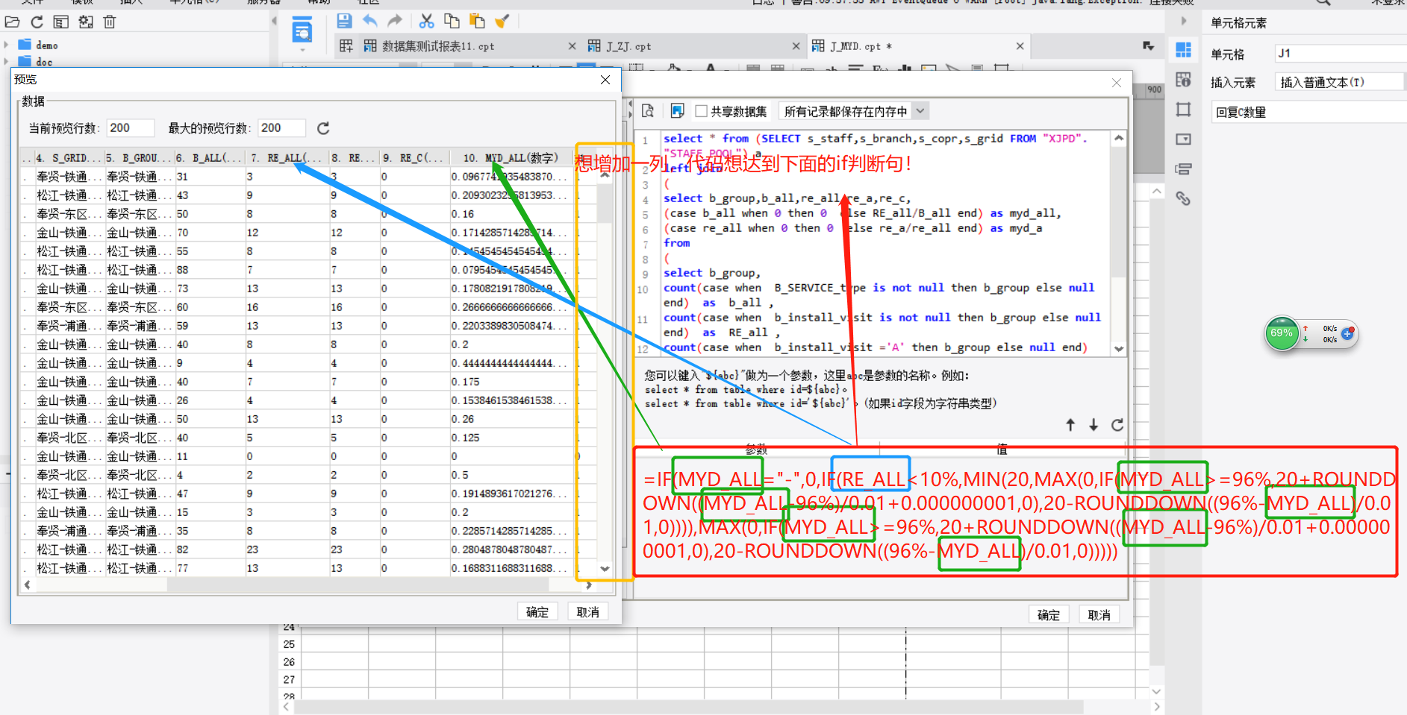Click the 当前预览行数 input field
This screenshot has height=715, width=1407.
point(130,128)
